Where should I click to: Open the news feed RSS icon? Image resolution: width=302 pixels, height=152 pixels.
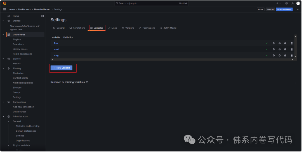(292, 3)
